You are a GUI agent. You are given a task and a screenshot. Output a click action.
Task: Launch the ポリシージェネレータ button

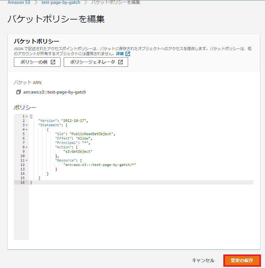click(96, 62)
